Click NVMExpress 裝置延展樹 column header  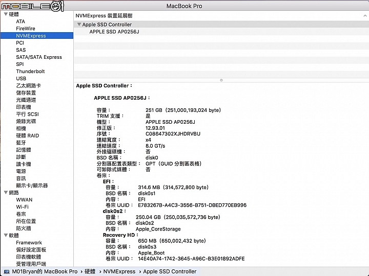tap(104, 16)
